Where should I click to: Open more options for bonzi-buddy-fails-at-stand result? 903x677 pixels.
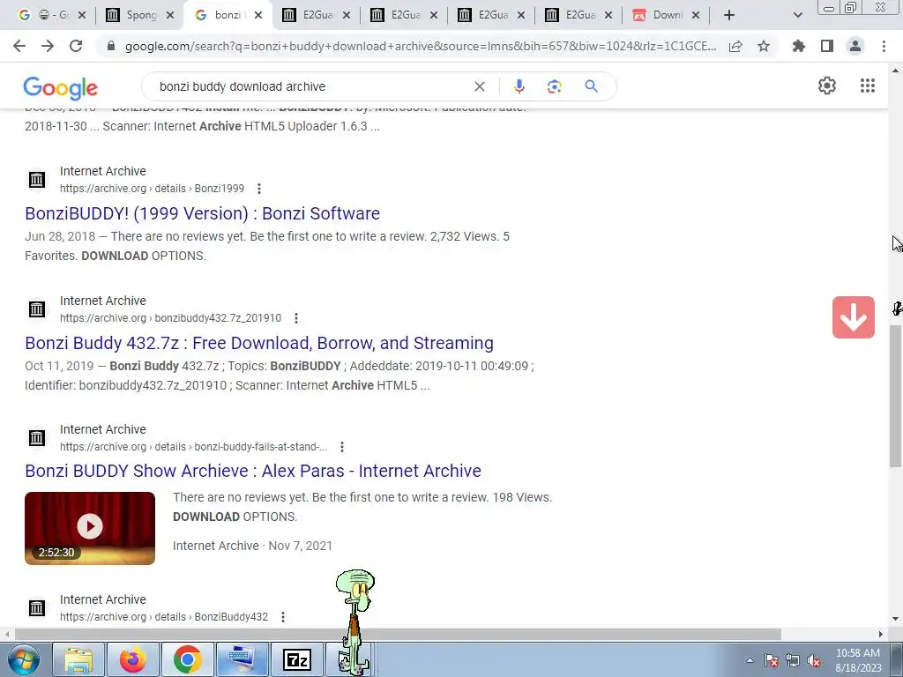tap(342, 447)
